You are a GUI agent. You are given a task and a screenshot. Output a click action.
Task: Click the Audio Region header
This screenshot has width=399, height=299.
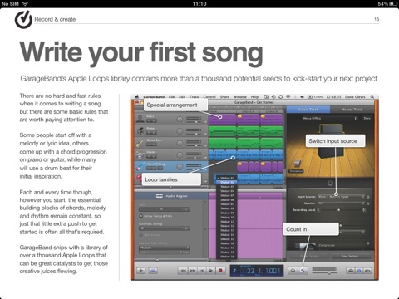tap(172, 196)
